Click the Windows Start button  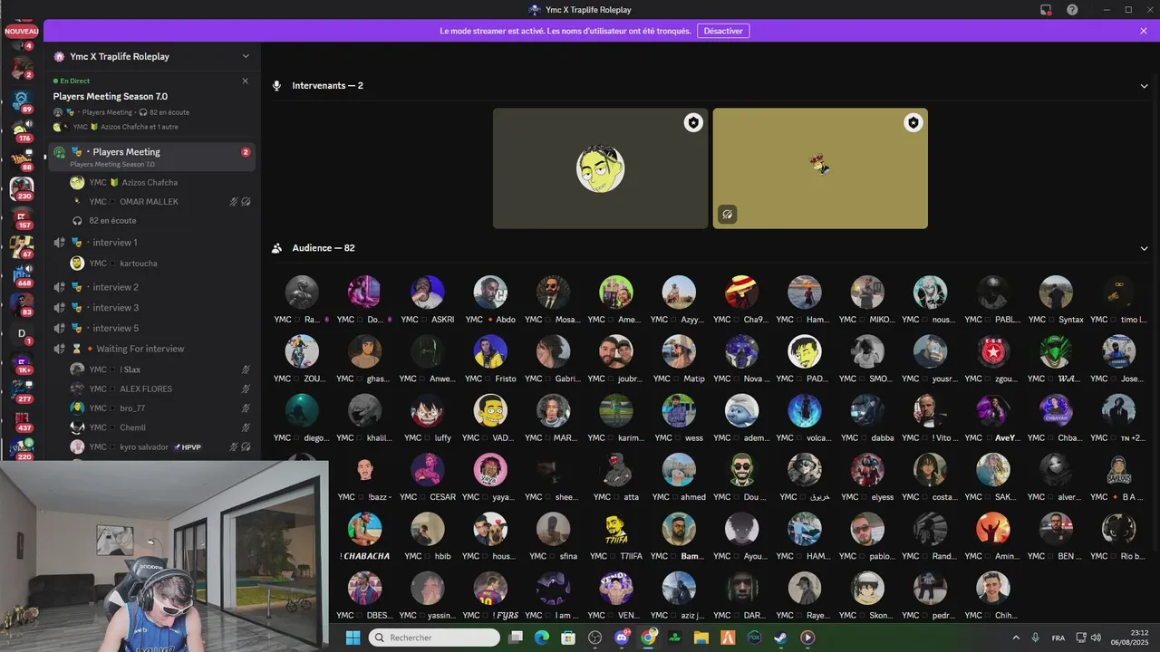pyautogui.click(x=353, y=638)
